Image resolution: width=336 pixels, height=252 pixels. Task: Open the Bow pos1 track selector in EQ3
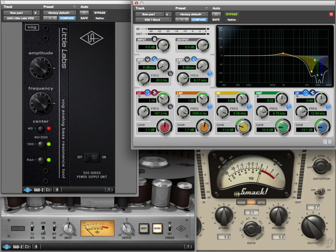click(149, 14)
